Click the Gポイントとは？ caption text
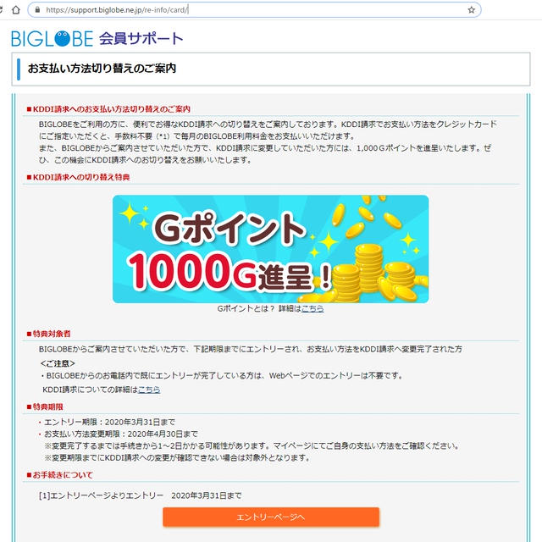542x542 pixels. pos(246,308)
